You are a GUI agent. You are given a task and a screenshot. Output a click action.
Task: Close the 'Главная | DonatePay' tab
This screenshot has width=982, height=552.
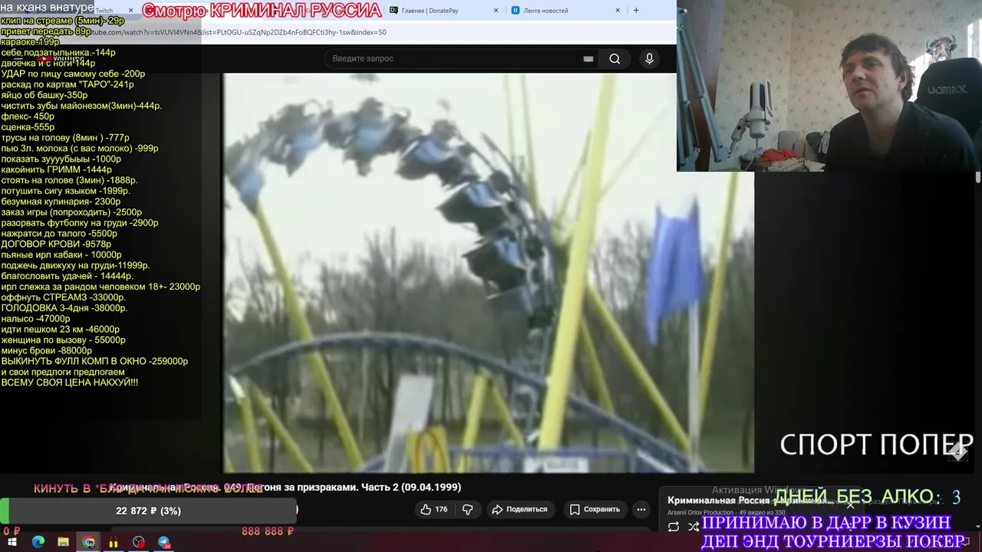click(x=496, y=11)
